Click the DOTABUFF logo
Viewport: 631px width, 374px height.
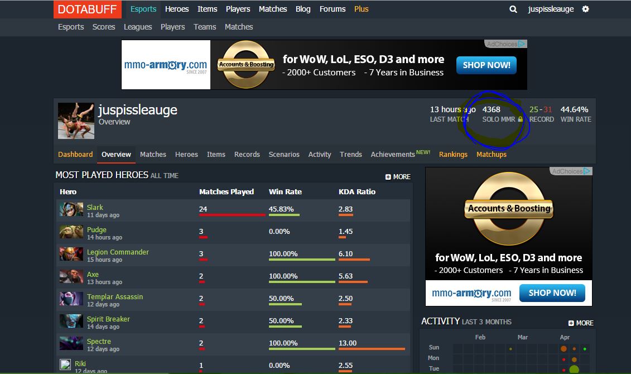[x=88, y=9]
